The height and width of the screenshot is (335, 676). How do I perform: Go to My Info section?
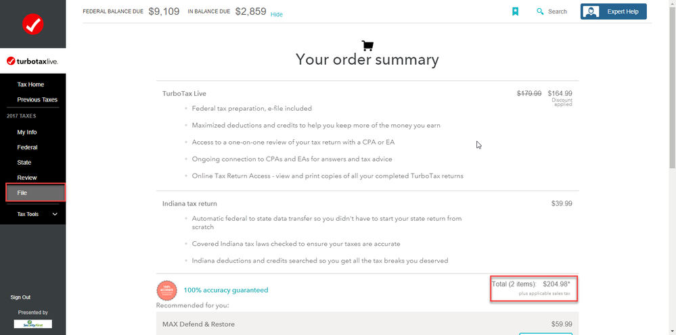point(27,132)
